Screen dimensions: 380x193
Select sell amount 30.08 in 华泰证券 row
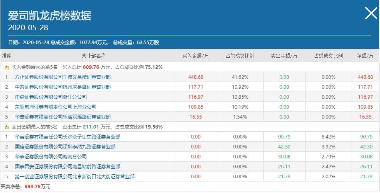coord(284,157)
